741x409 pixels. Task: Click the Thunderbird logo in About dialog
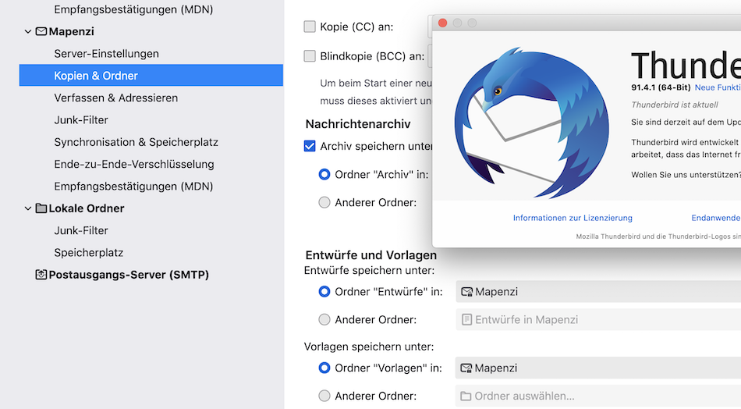tap(530, 125)
